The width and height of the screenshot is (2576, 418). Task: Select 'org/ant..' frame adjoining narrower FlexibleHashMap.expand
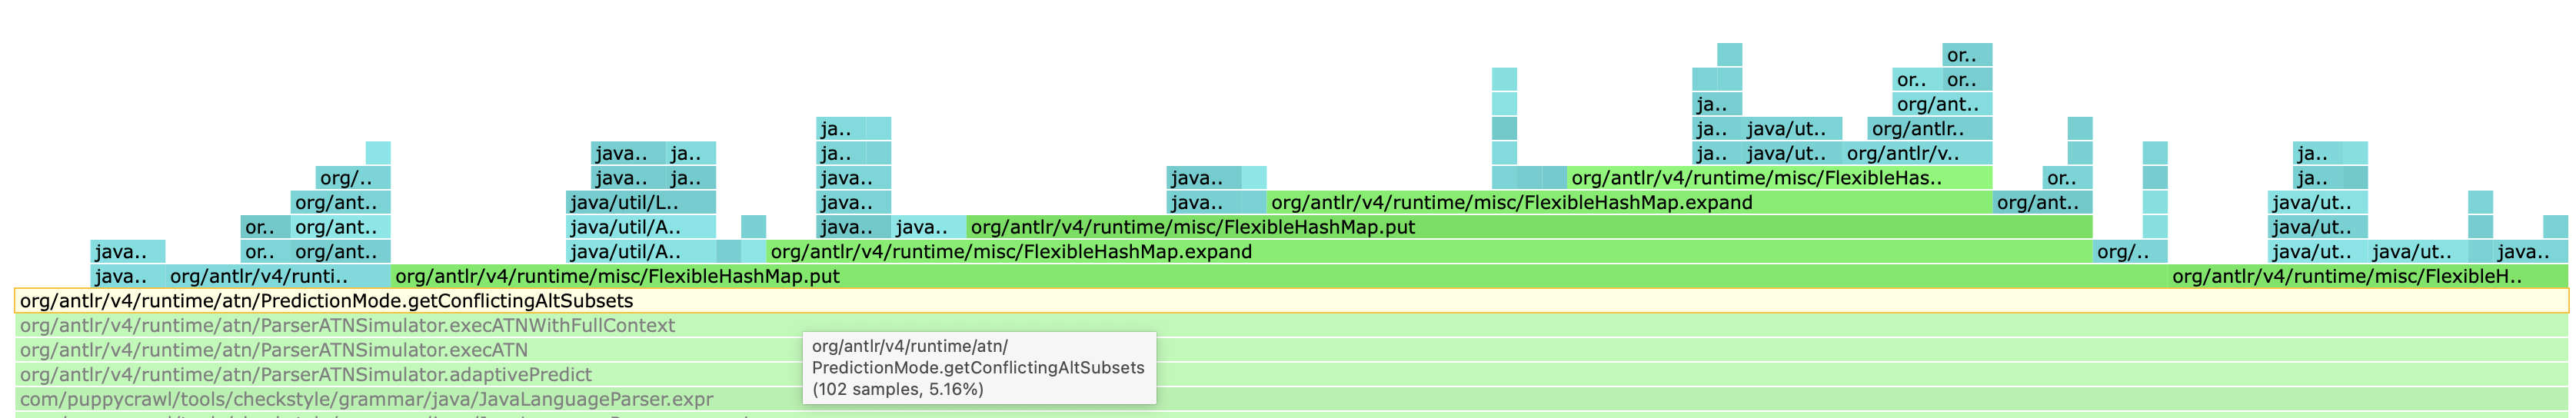click(2042, 203)
